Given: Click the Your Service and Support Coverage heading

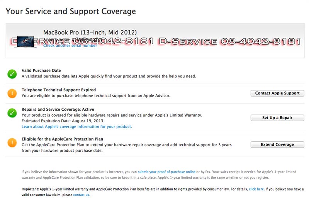Looking at the screenshot, I should (71, 11).
